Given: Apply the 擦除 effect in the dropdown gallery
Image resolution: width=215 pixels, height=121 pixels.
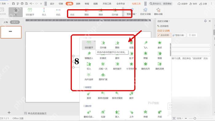Looking at the screenshot, I should [117, 45].
